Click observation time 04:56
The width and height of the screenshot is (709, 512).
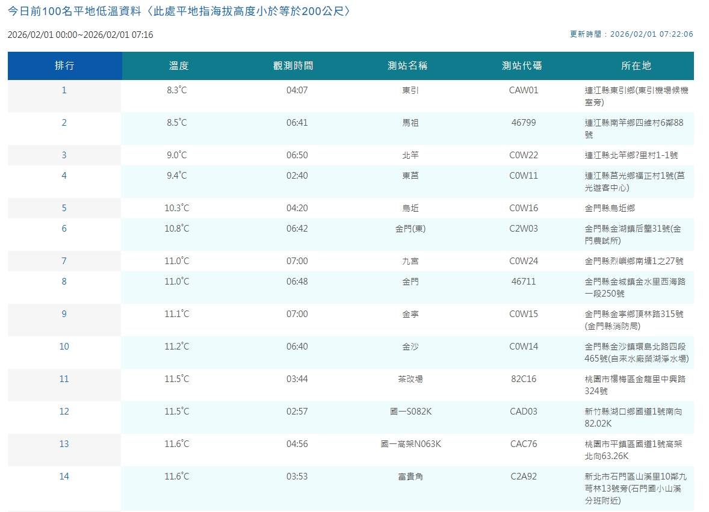(x=297, y=444)
